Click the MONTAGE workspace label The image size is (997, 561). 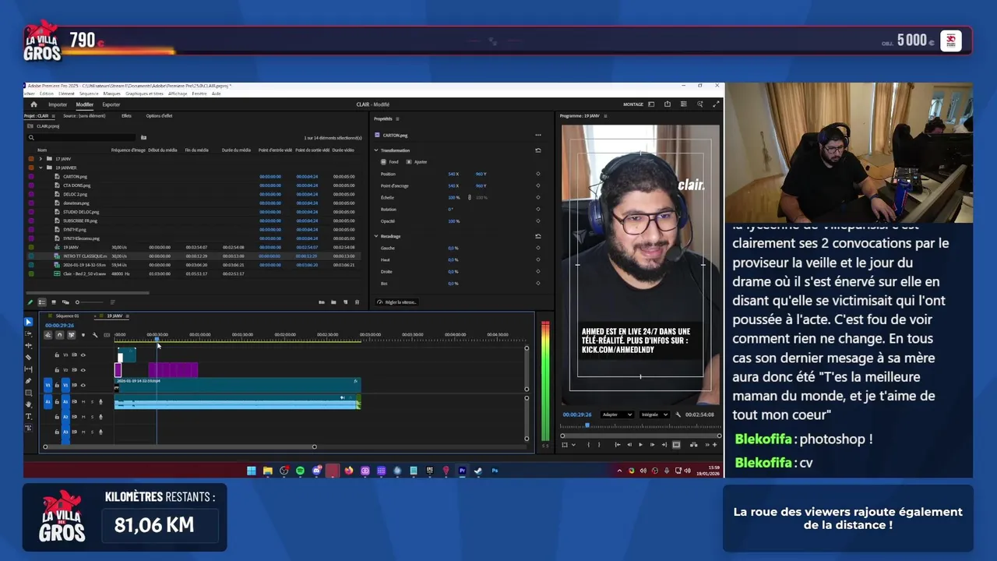pyautogui.click(x=633, y=104)
